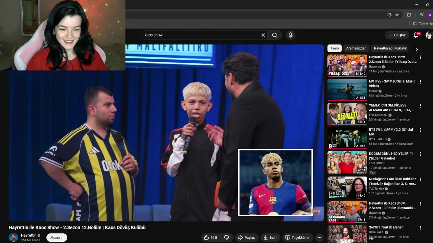The image size is (433, 243).
Task: Open Enes Batur thumbnail 40:14
Action: [347, 162]
